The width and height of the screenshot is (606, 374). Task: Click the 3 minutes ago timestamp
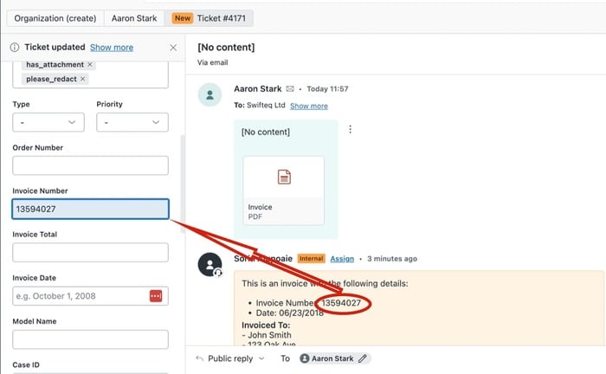[392, 259]
